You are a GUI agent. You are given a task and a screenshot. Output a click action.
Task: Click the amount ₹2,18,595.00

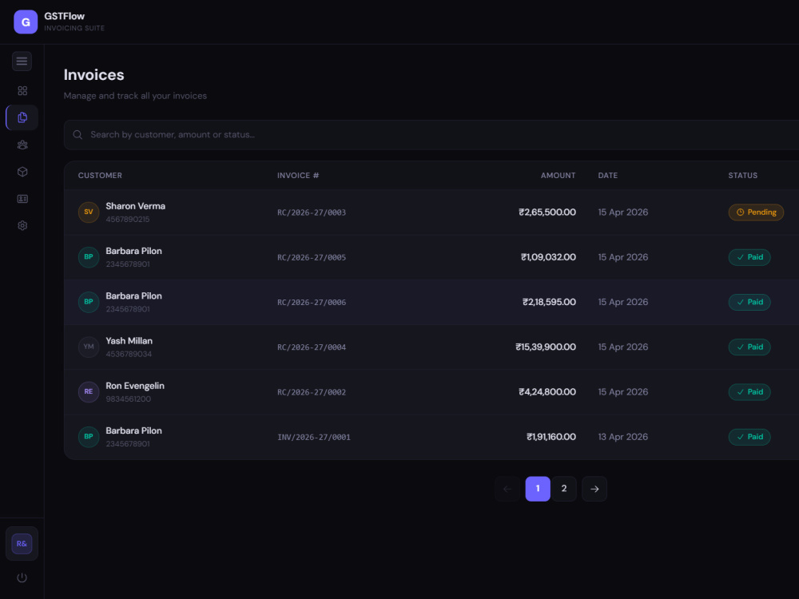coord(550,302)
